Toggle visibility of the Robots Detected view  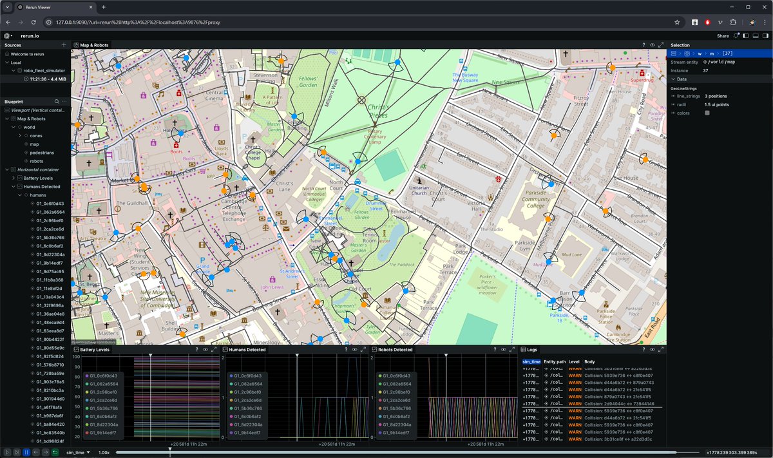pyautogui.click(x=502, y=350)
